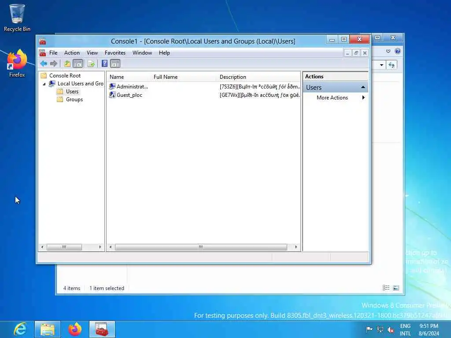This screenshot has height=338, width=451.
Task: Click the Console Root folder icon
Action: [x=44, y=76]
